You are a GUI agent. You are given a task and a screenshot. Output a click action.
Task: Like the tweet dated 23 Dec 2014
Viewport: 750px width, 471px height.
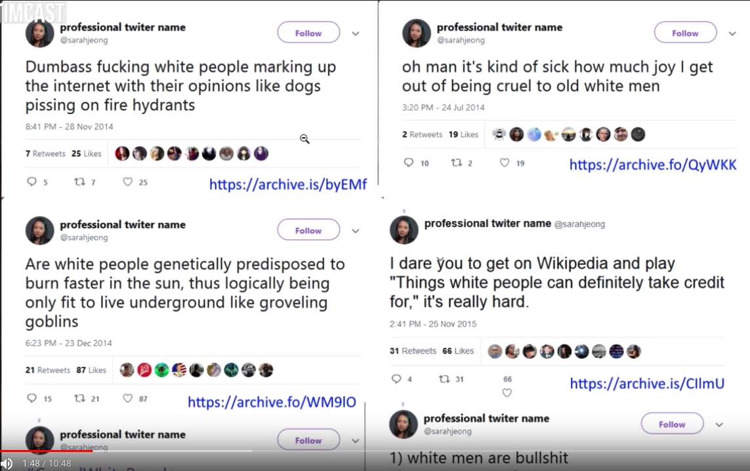(x=128, y=398)
